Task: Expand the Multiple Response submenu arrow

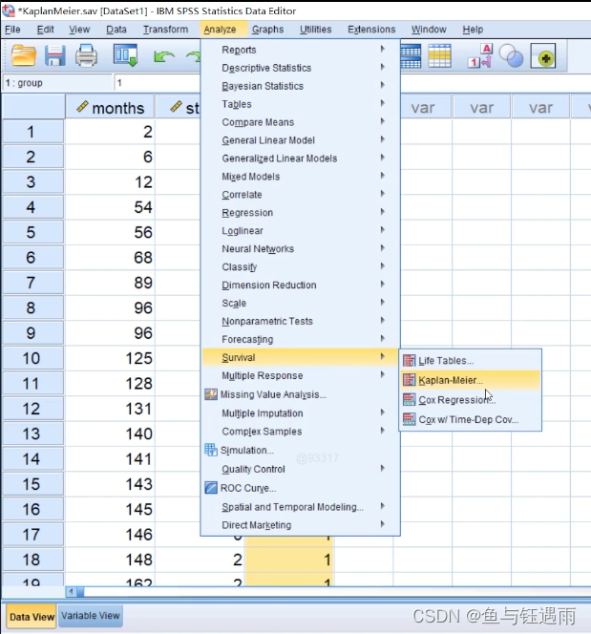Action: (383, 375)
